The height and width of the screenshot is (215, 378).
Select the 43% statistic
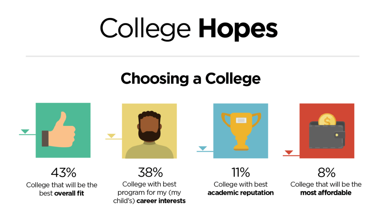point(63,172)
